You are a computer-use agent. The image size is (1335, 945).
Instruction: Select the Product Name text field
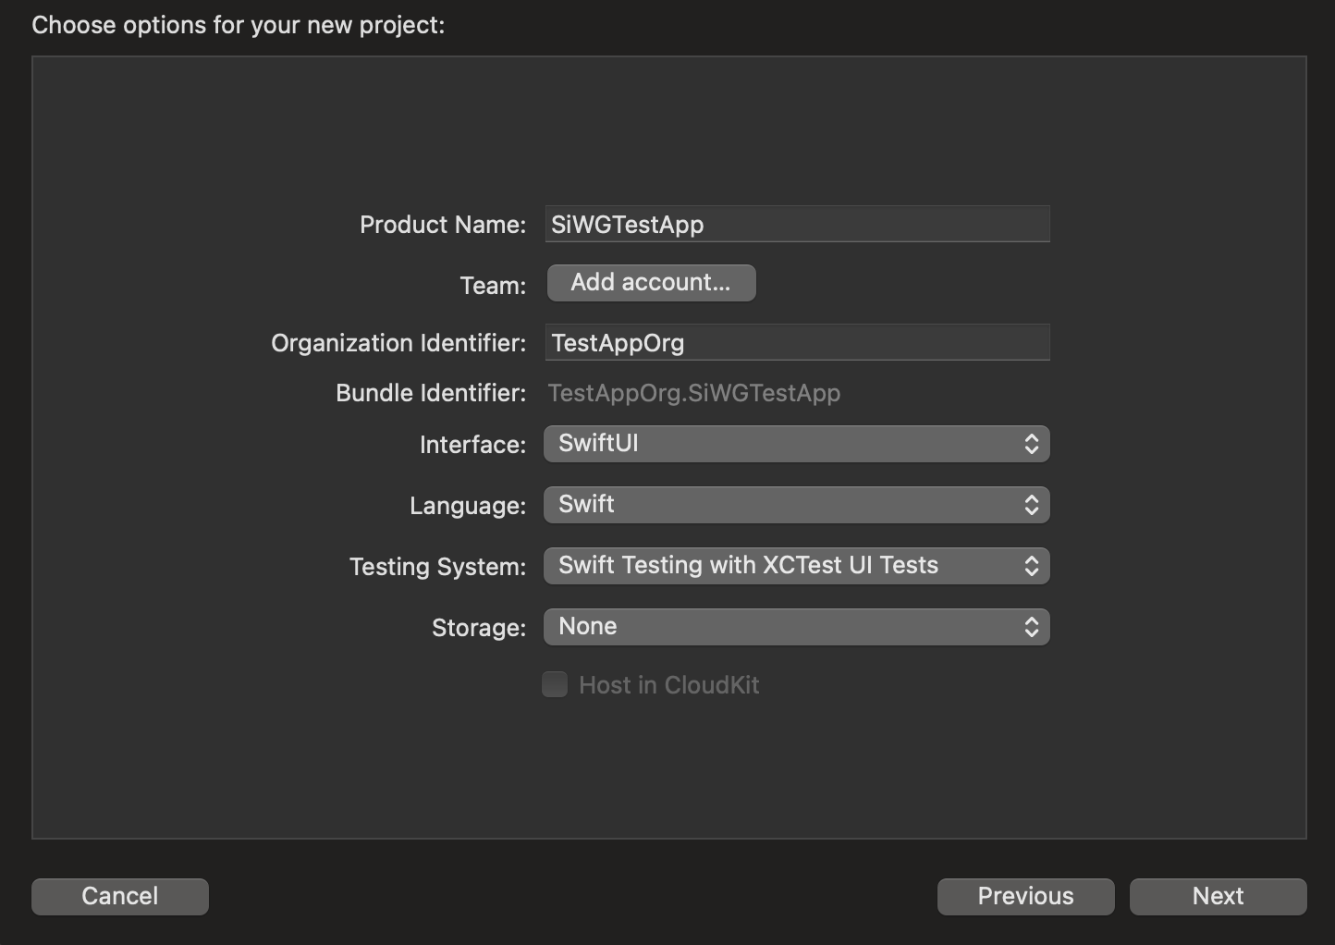(795, 224)
